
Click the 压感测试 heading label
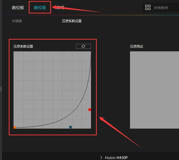[136, 46]
